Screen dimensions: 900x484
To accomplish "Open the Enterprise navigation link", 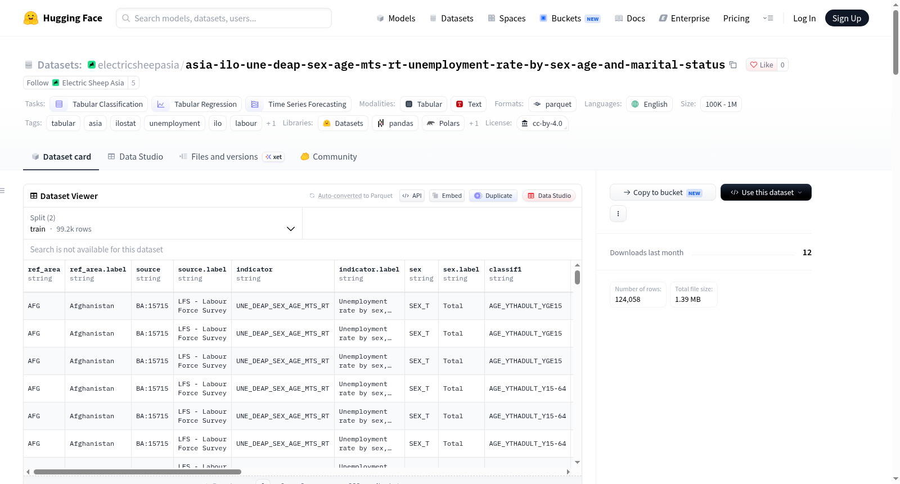I will pos(684,18).
